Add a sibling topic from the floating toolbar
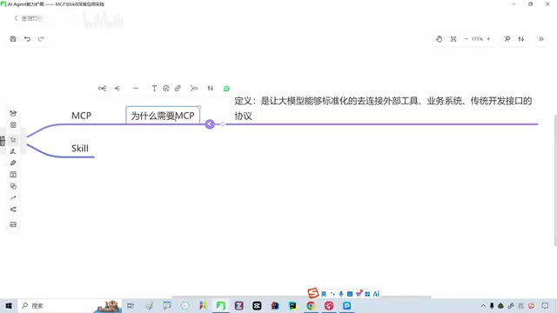557x313 pixels. coord(117,89)
